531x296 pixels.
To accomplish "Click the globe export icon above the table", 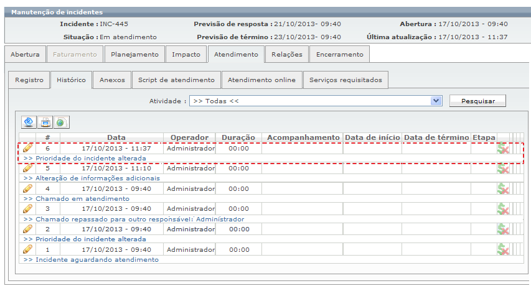I will tap(61, 122).
